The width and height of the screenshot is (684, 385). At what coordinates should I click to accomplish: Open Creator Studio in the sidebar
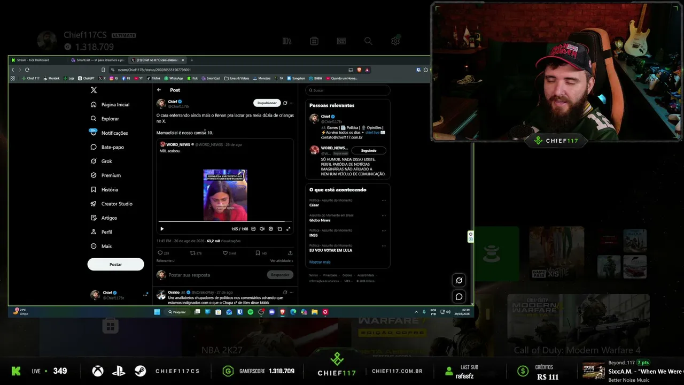pyautogui.click(x=112, y=204)
